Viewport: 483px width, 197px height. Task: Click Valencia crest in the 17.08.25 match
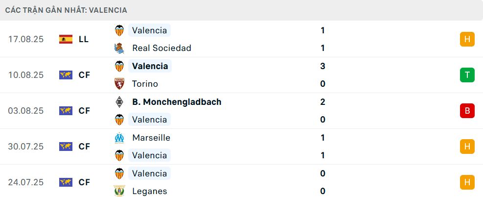(119, 30)
